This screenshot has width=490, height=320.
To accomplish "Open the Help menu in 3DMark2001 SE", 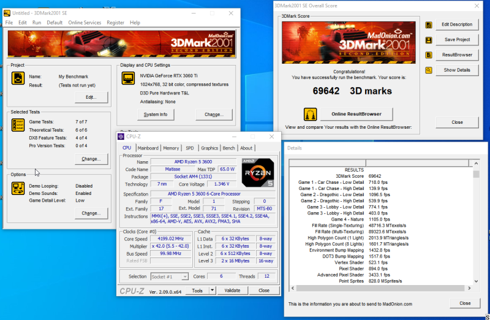I will 135,23.
